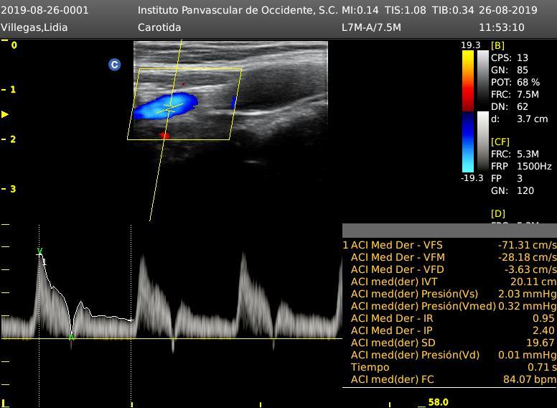Click the FP 3 wall filter setting

[x=507, y=178]
